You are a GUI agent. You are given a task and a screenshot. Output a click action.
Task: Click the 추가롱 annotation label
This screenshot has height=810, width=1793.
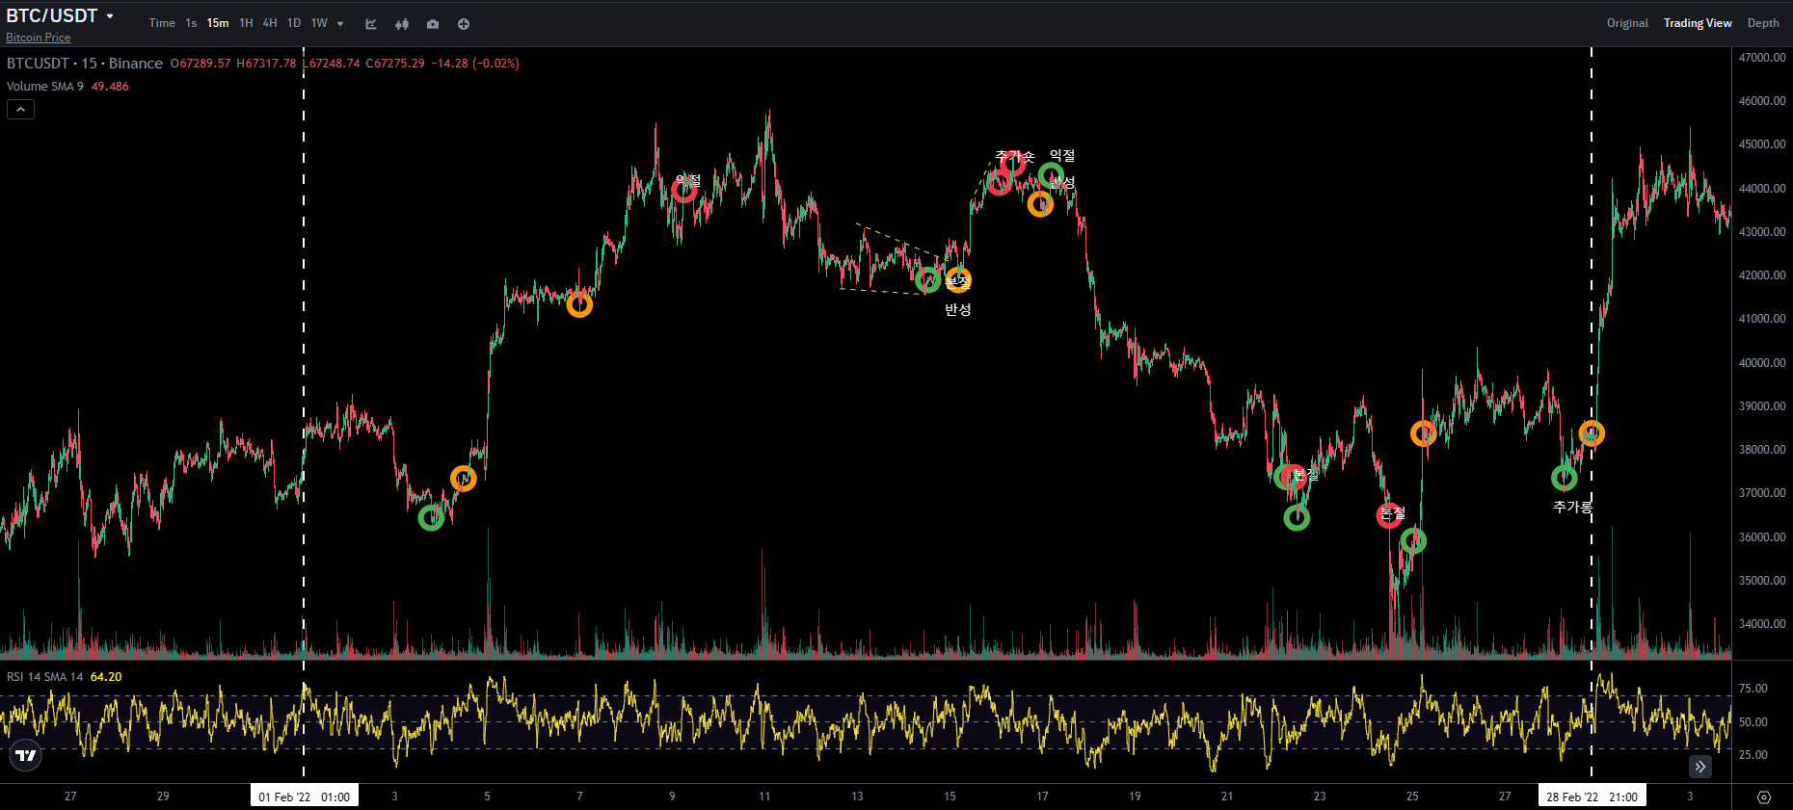[1573, 507]
